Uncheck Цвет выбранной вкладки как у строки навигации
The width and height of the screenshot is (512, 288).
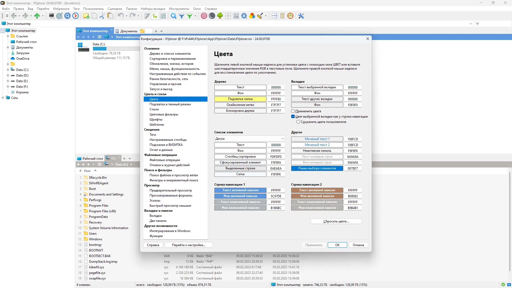[x=293, y=117]
